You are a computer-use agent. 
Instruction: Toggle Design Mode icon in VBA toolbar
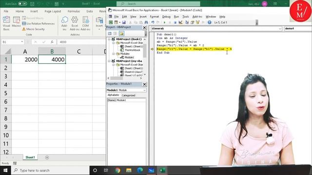pyautogui.click(x=180, y=22)
